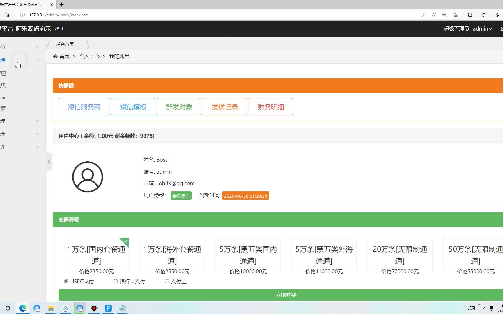Open File Explorer folder in taskbar
The height and width of the screenshot is (314, 503).
[51, 308]
